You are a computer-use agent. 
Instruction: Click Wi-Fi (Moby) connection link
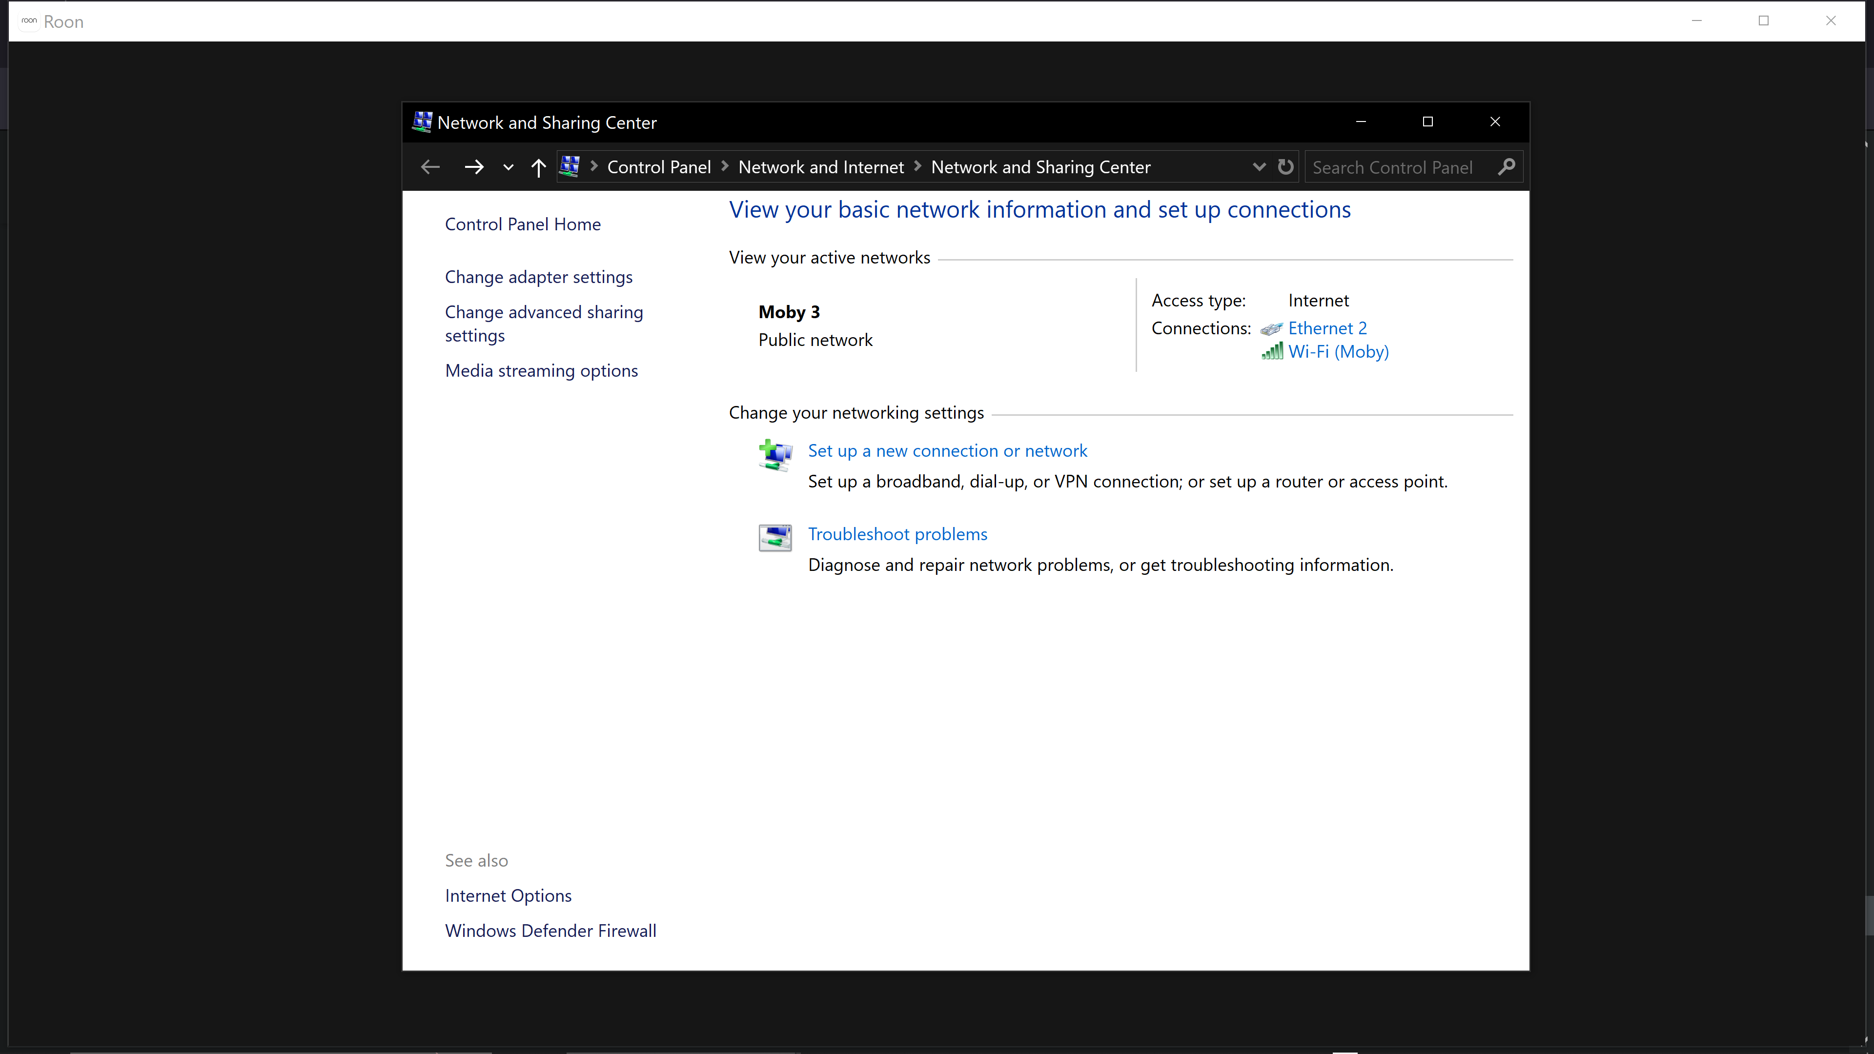(x=1338, y=352)
